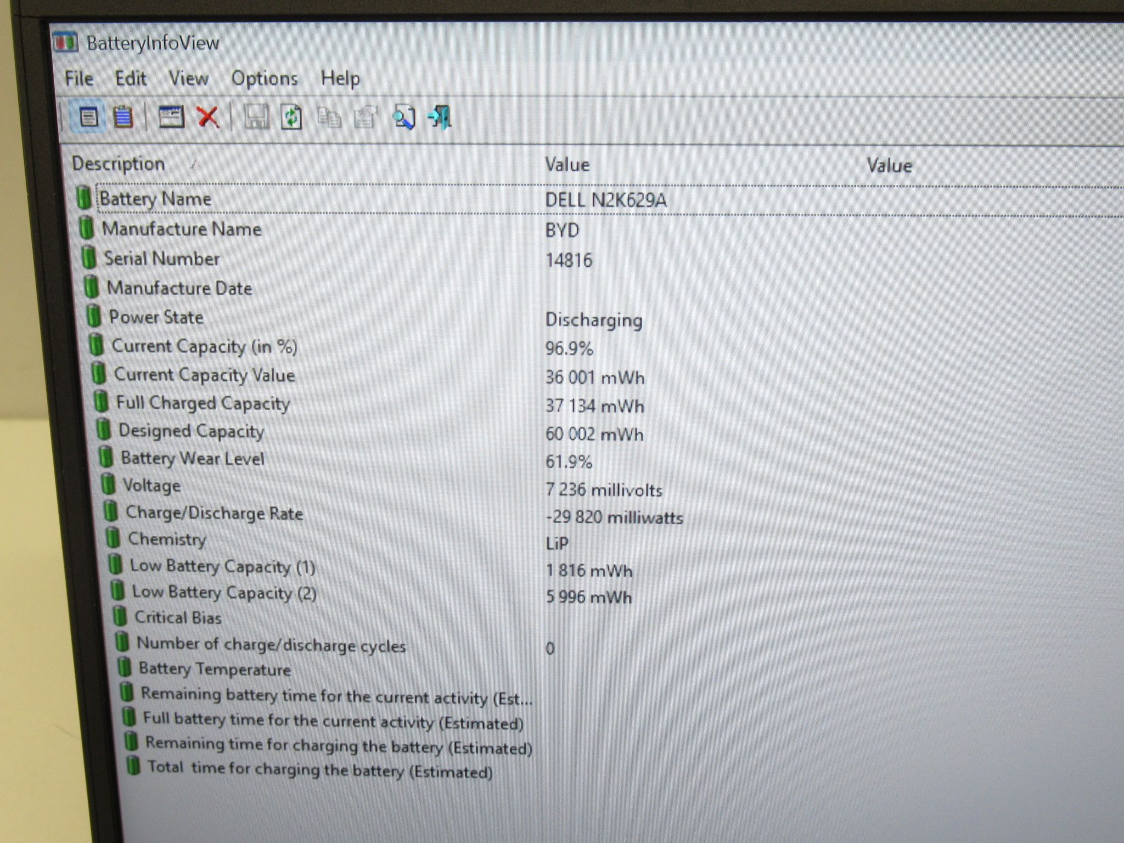Select the Serial Number row label
This screenshot has width=1124, height=843.
[162, 258]
